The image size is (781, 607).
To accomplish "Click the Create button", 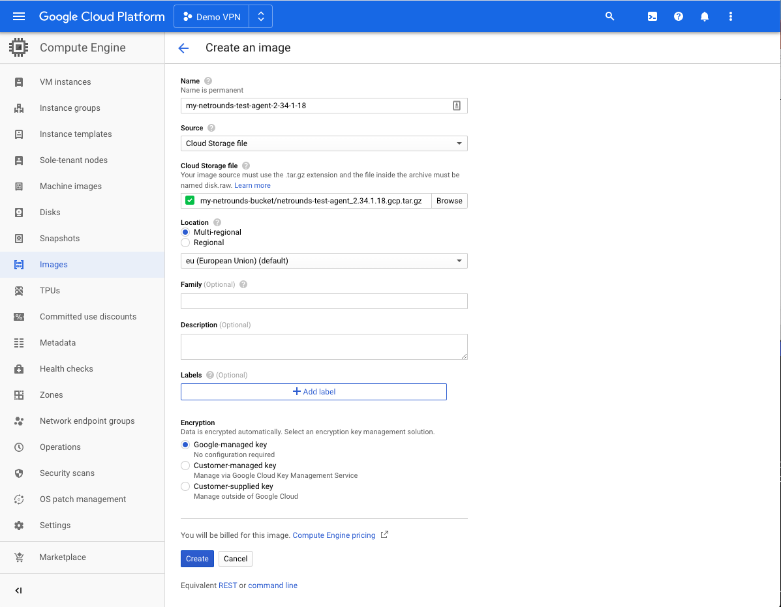I will [x=197, y=559].
